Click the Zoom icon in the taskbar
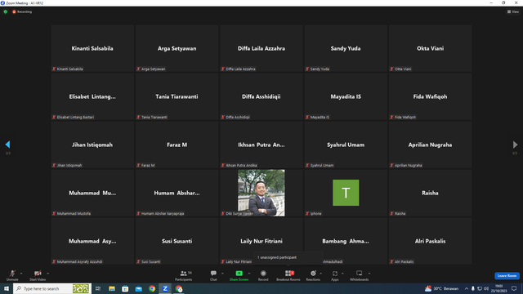Viewport: 523px width, 294px height. point(165,288)
